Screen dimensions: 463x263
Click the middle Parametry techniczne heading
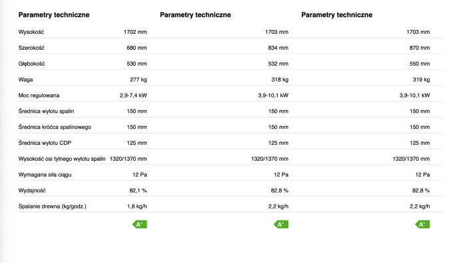pyautogui.click(x=195, y=15)
